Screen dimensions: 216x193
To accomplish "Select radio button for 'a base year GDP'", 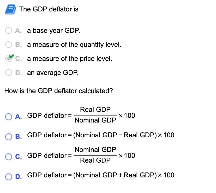I will click(9, 30).
